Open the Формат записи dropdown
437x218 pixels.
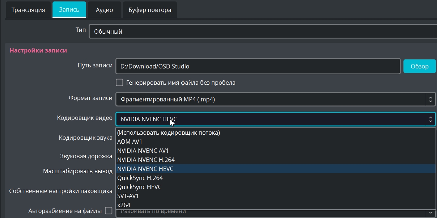click(x=271, y=99)
